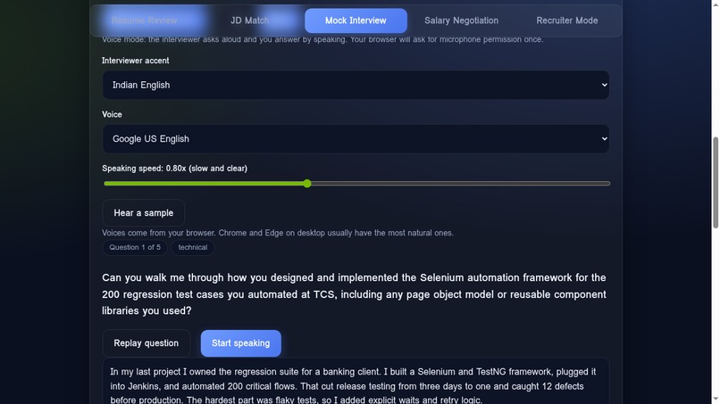Image resolution: width=720 pixels, height=404 pixels.
Task: Click the scrollbar down arrow
Action: [x=716, y=400]
